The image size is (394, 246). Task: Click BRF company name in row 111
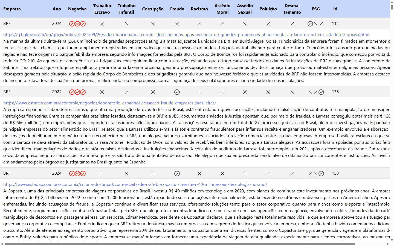coord(7,24)
